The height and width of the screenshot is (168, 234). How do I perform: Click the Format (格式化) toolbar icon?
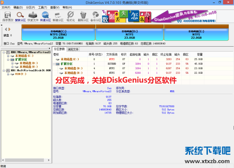[71, 16]
